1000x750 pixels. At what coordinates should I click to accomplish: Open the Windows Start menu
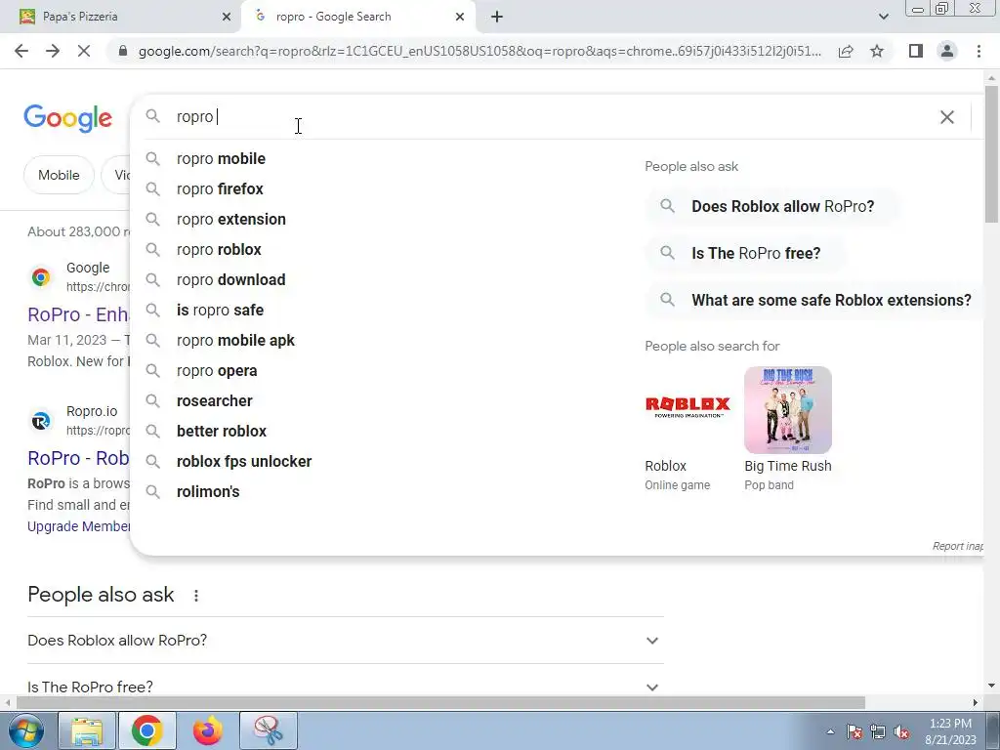pyautogui.click(x=25, y=730)
